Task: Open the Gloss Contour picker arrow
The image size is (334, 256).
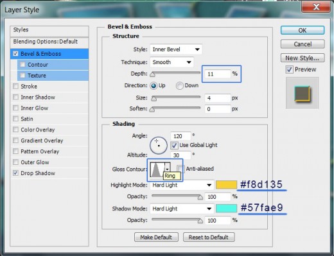Action: pyautogui.click(x=168, y=169)
